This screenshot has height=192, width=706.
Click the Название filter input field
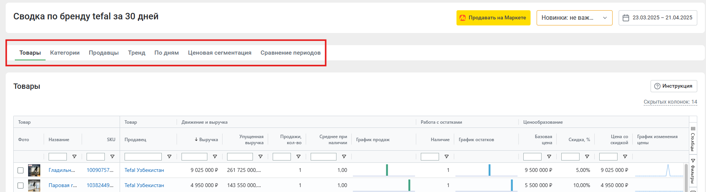[x=58, y=157]
